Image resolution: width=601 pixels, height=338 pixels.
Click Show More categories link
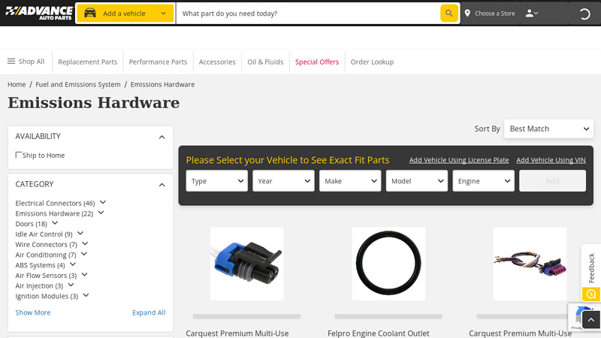[33, 312]
